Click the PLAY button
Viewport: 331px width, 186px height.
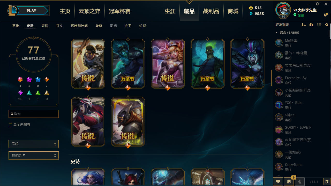tap(32, 11)
